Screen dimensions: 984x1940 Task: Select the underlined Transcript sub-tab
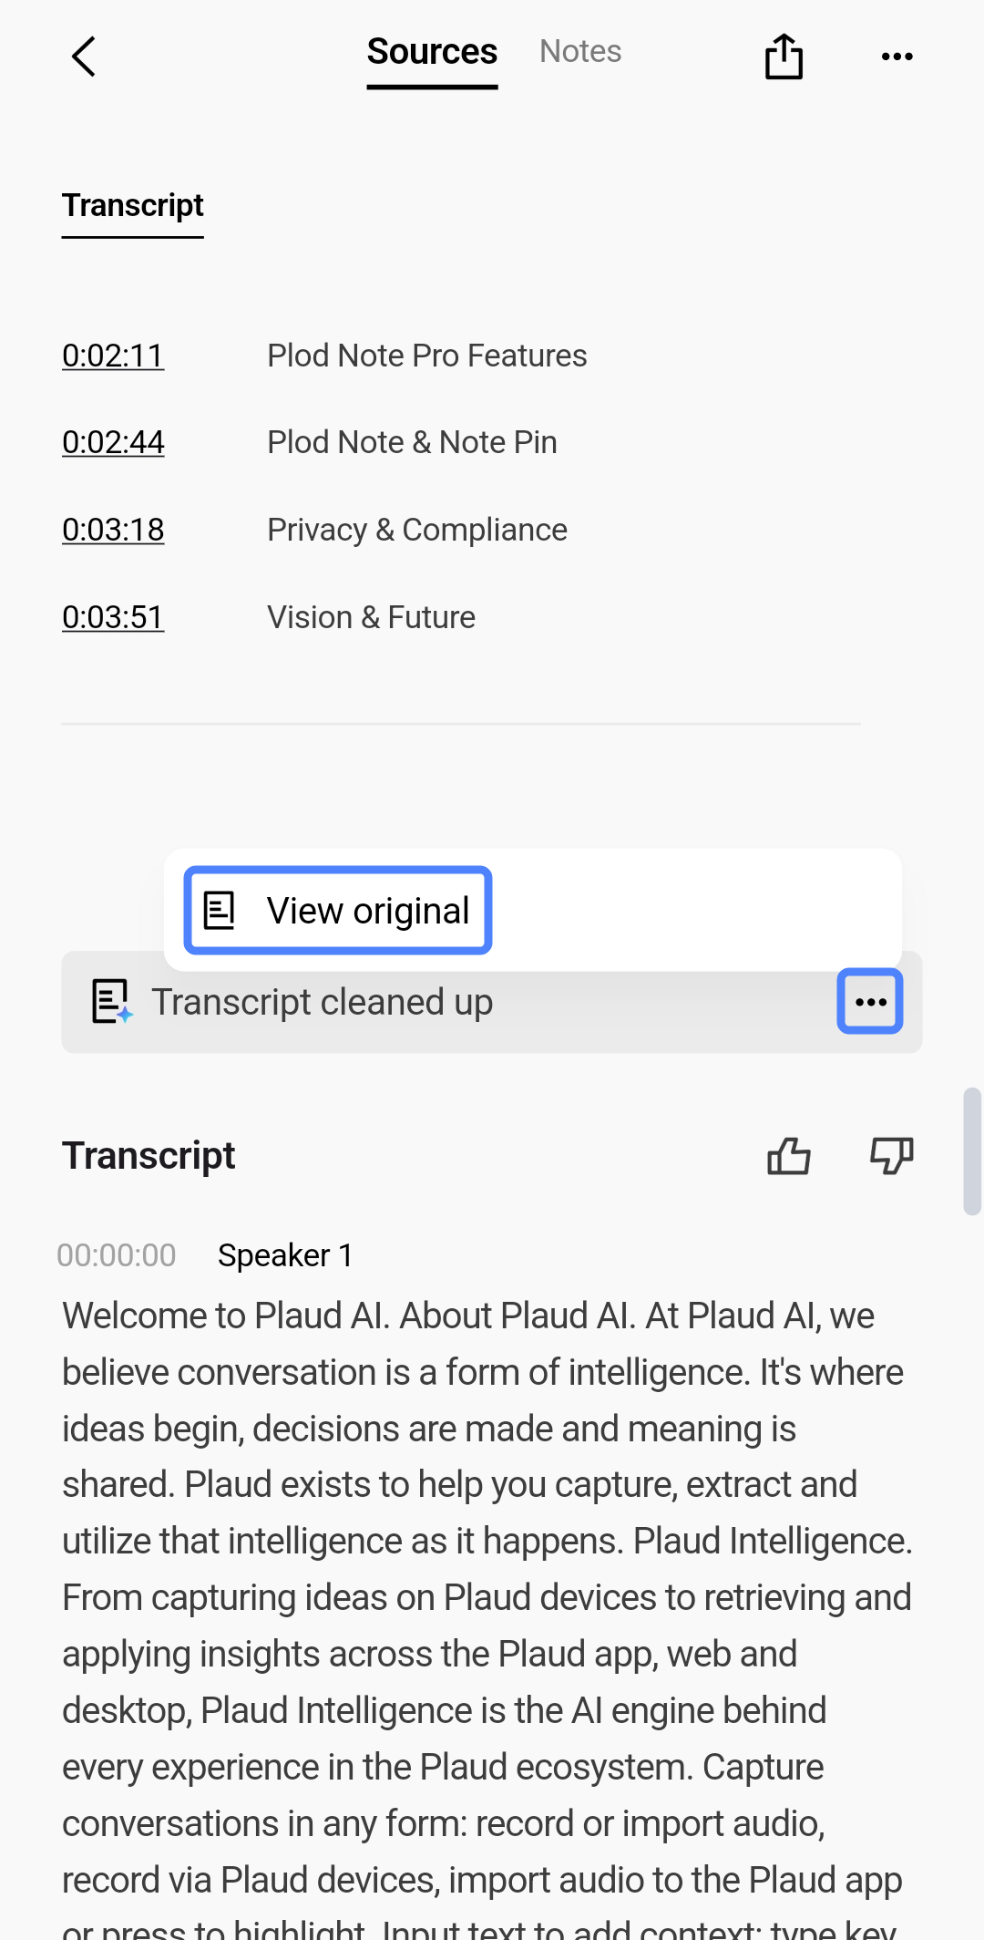(x=133, y=208)
